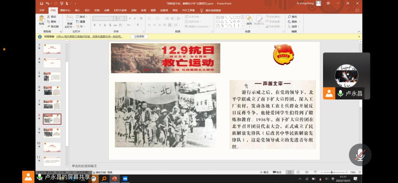Image resolution: width=398 pixels, height=183 pixels.
Task: Toggle Bold formatting (B)
Action: (x=95, y=25)
